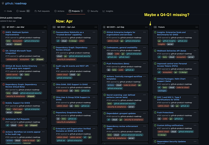Click closed-issue icon on Mobile Support for GHES
The width and height of the screenshot is (209, 145).
pyautogui.click(x=4, y=103)
